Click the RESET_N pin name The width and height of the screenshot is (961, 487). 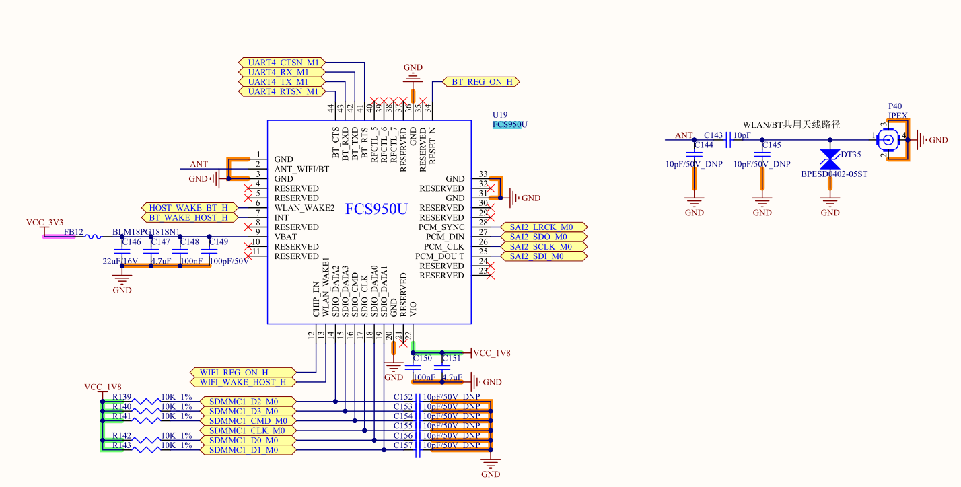pos(433,145)
